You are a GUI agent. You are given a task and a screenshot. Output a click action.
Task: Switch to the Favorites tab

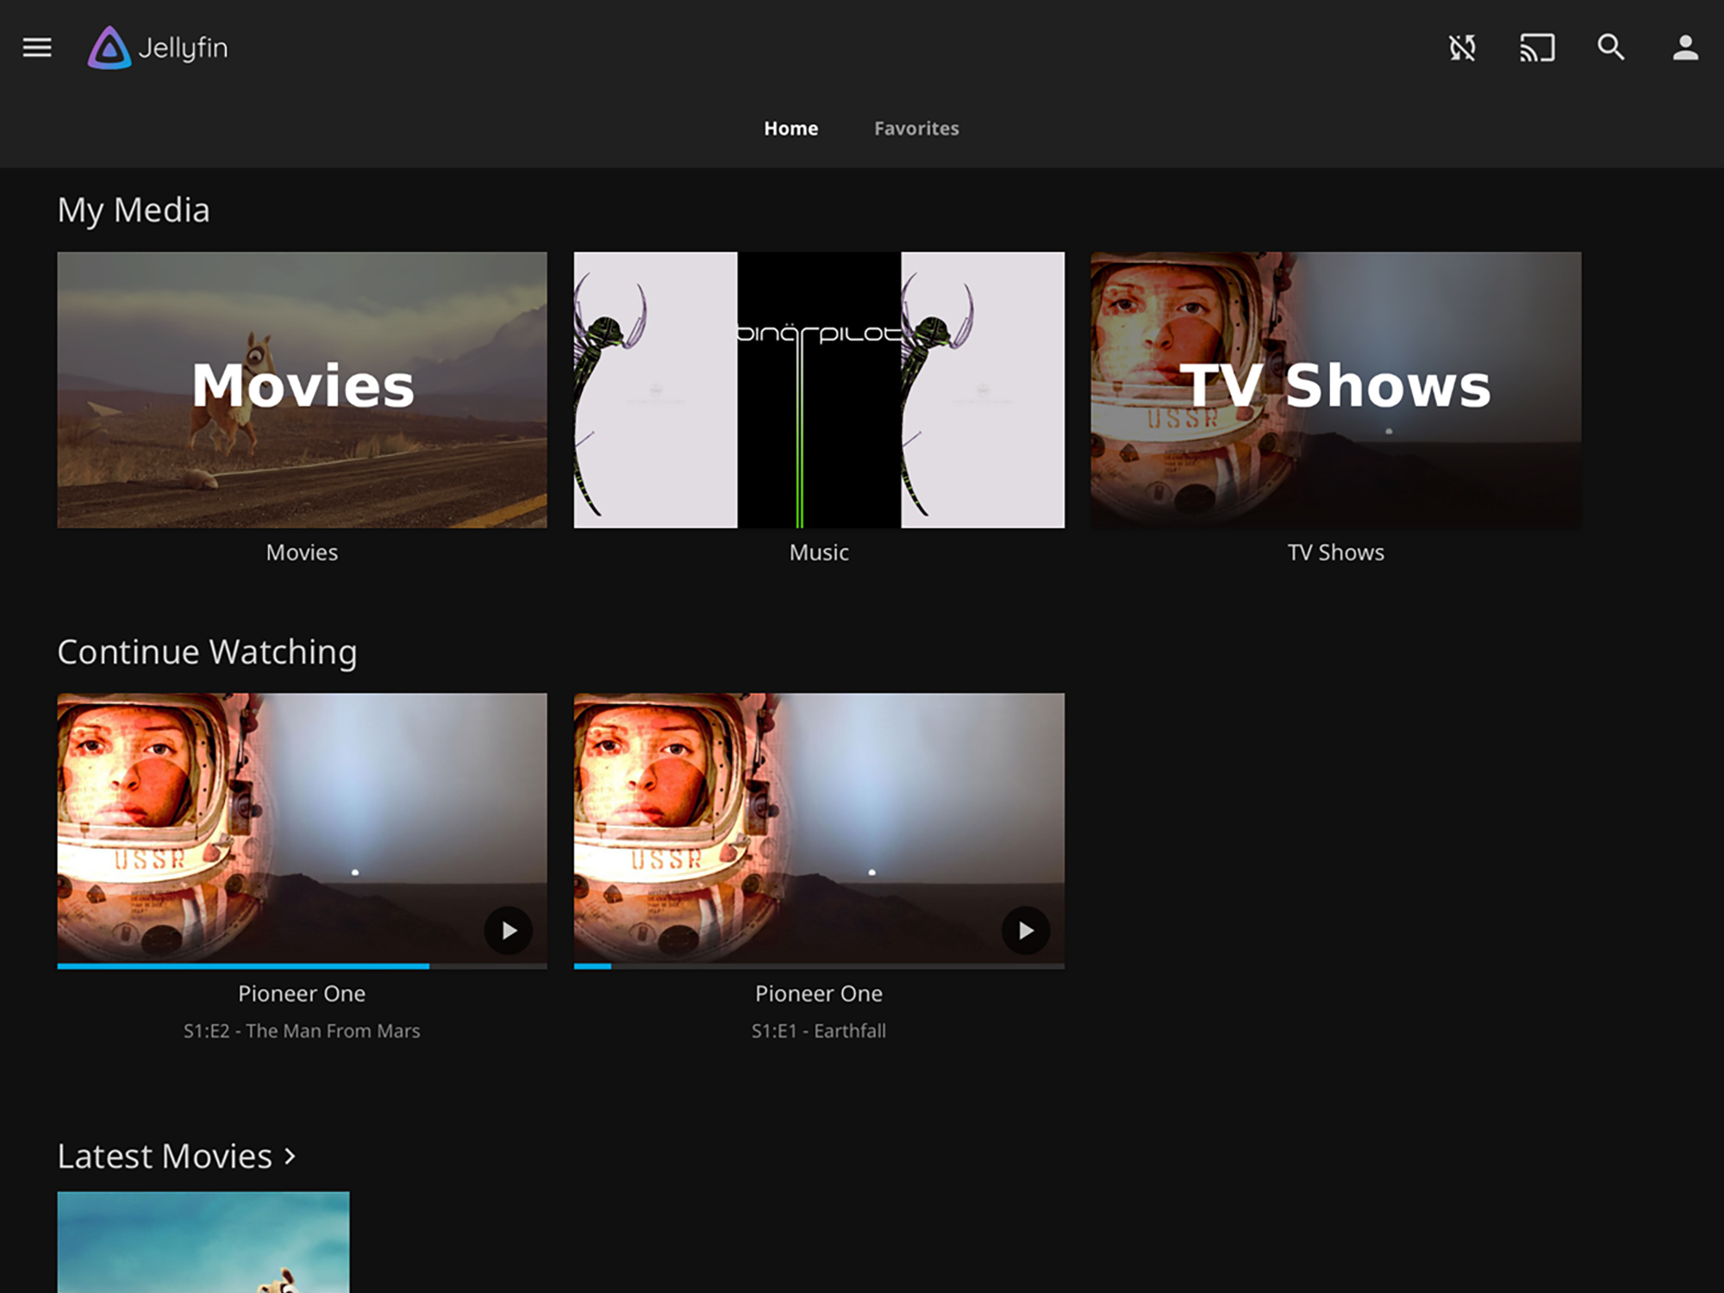tap(915, 128)
